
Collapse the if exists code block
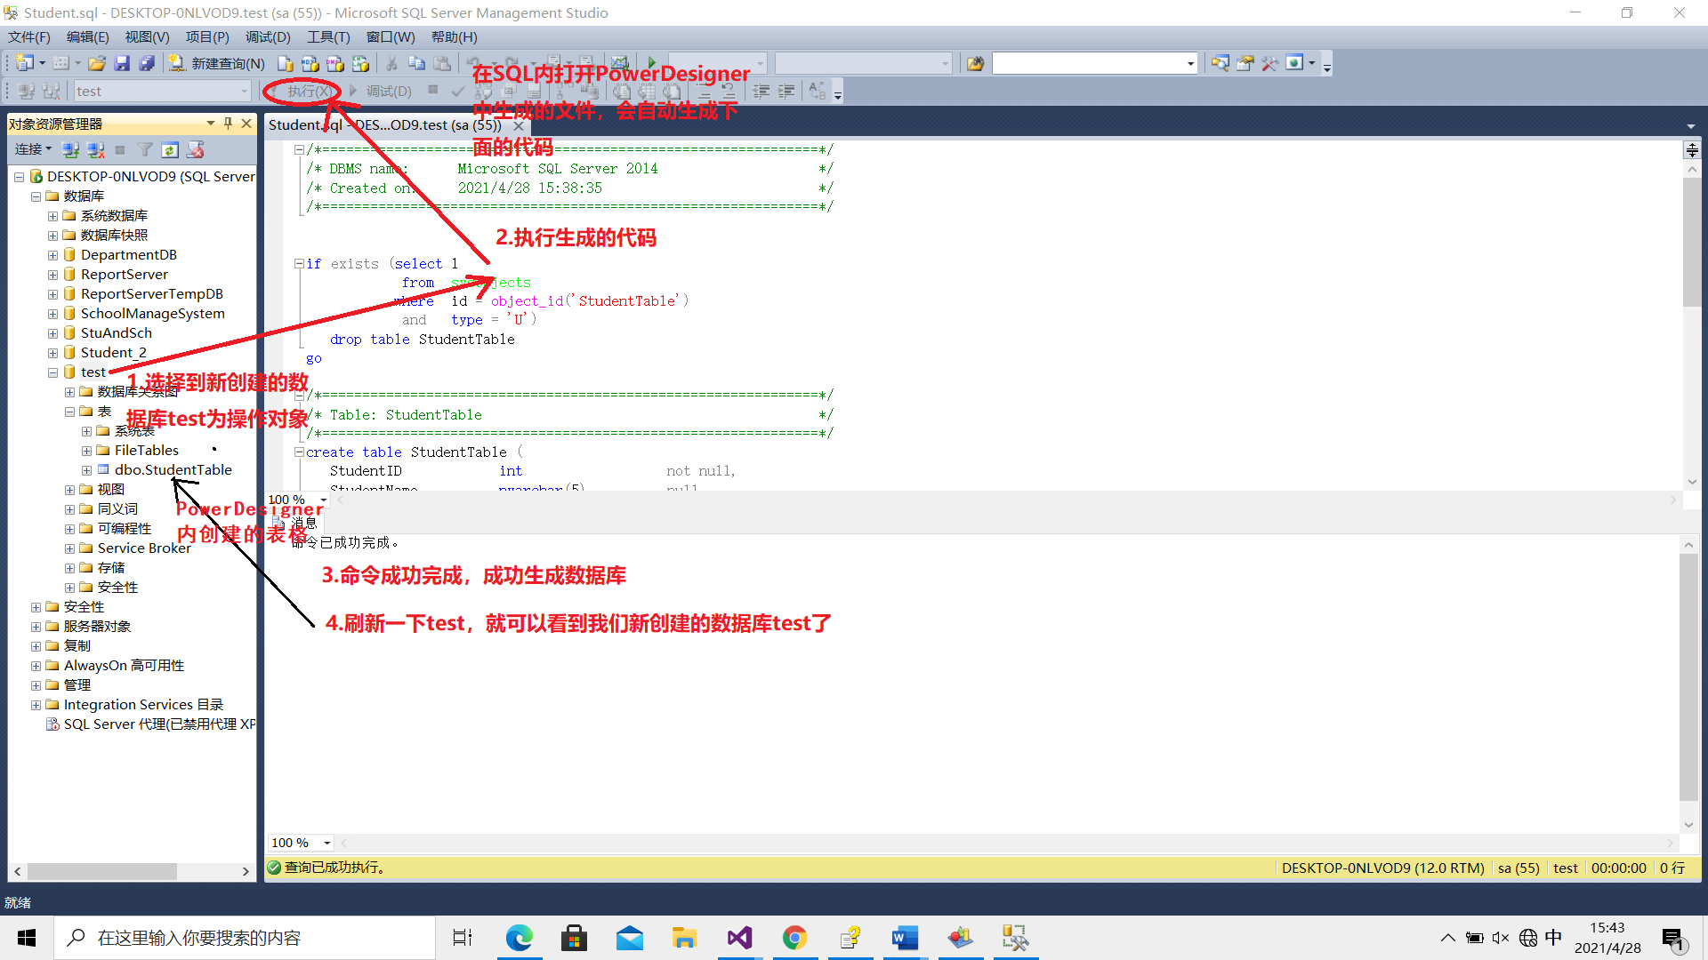[x=300, y=264]
